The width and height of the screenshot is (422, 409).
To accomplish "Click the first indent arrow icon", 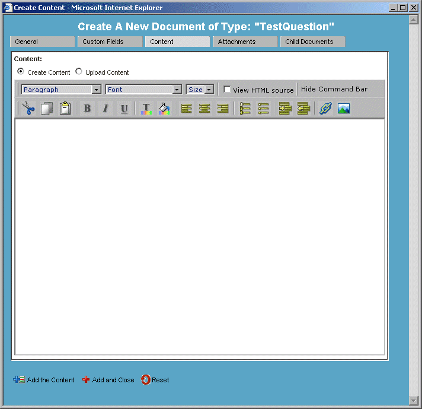I will point(285,109).
